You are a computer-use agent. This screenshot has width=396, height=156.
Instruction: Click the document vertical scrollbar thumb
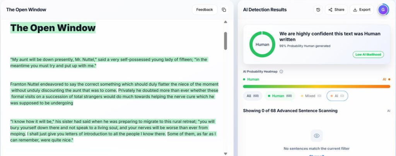click(x=225, y=41)
